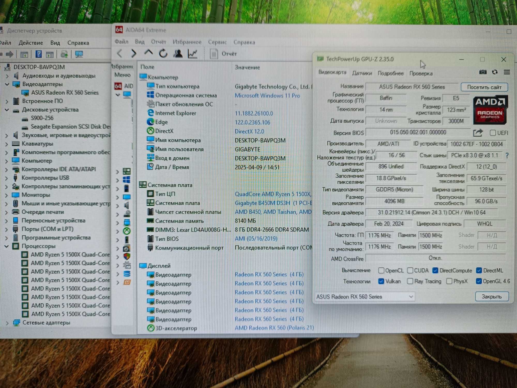Expand the Сетевые адаптеры tree node

tap(7, 323)
